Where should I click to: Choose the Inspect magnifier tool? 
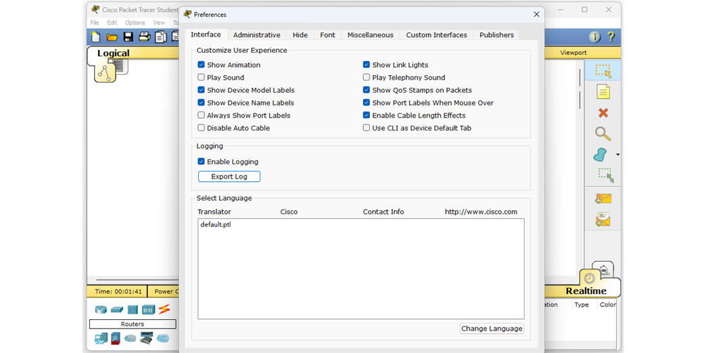coord(603,134)
